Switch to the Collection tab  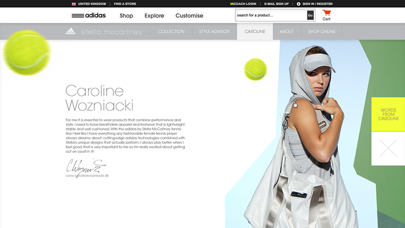click(x=171, y=31)
